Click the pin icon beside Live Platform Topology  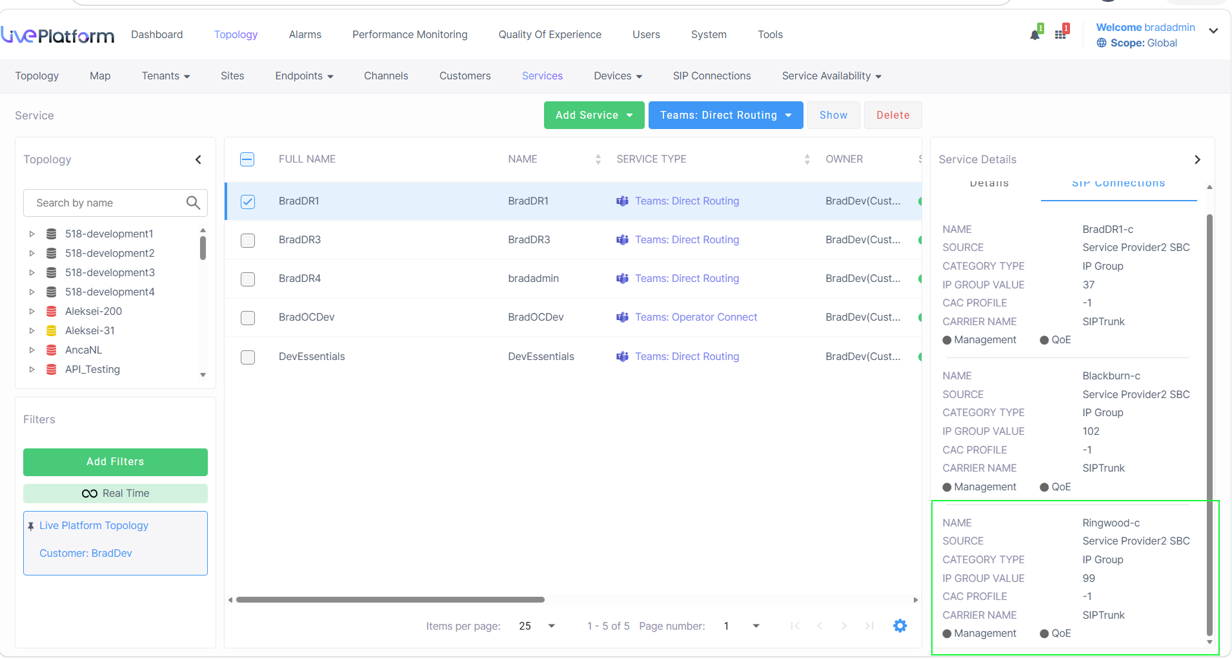coord(31,526)
